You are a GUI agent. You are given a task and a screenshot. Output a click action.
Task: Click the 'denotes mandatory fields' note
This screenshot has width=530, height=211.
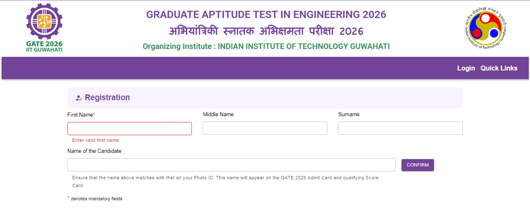click(96, 199)
